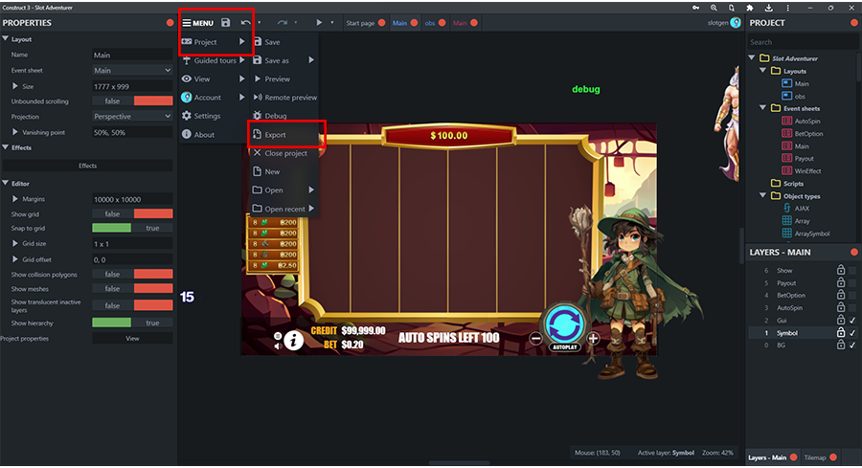This screenshot has height=468, width=862.
Task: Expand the Vanishing point property
Action: (15, 132)
